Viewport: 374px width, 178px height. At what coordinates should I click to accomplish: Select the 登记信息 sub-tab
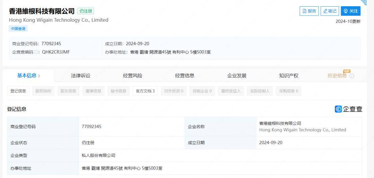tap(18, 91)
